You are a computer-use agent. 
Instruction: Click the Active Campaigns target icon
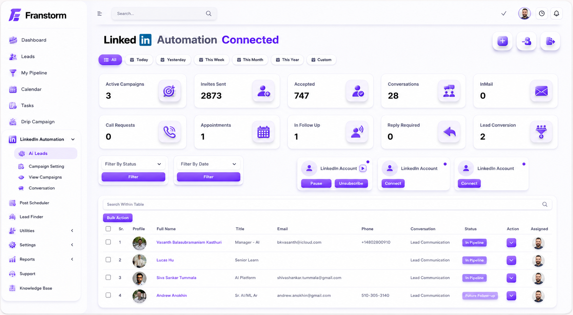click(169, 91)
